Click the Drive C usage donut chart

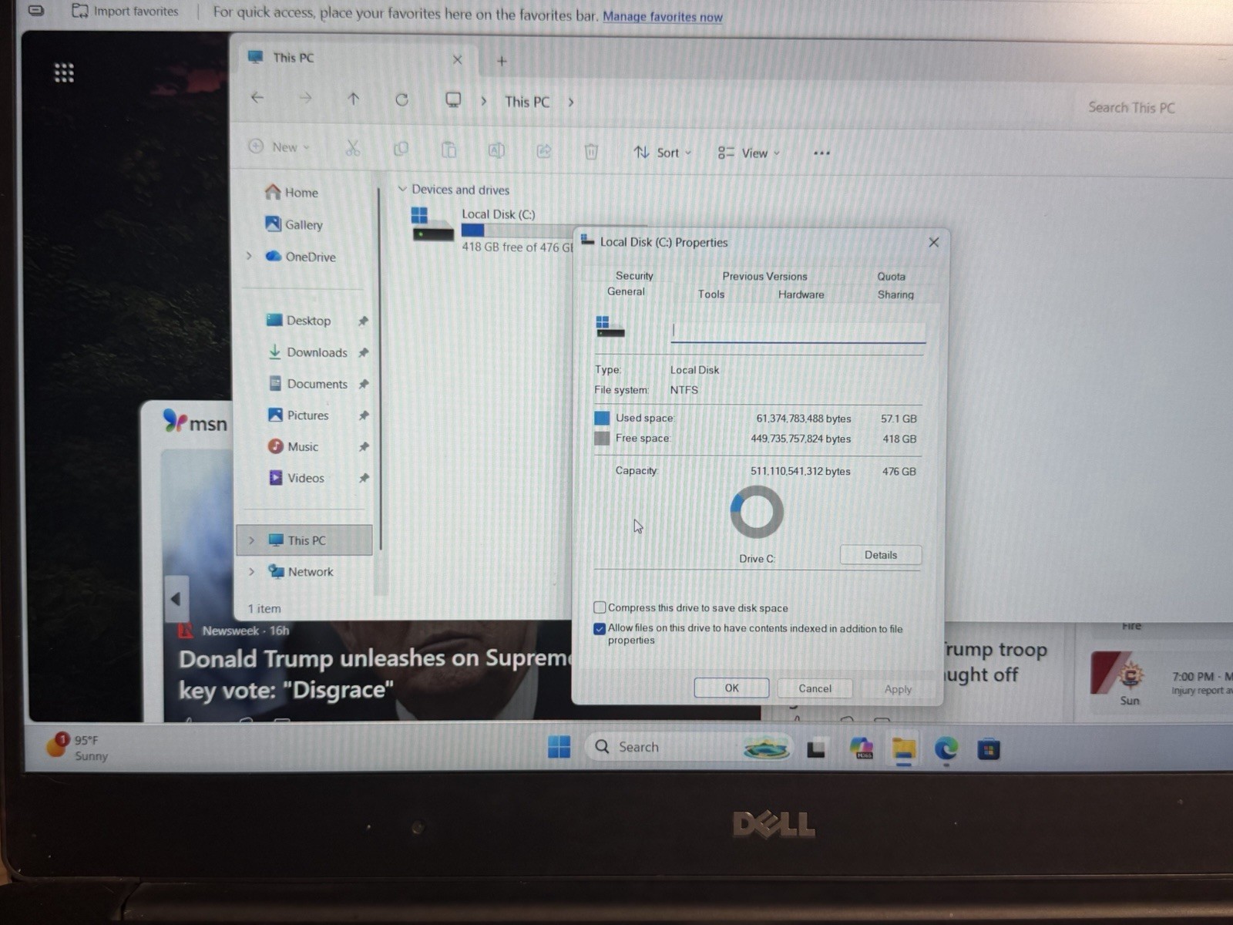(x=756, y=512)
